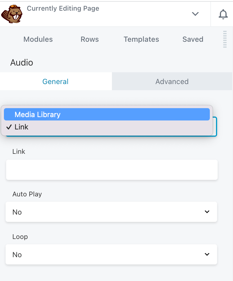Image resolution: width=233 pixels, height=281 pixels.
Task: Open the Saved tab
Action: pyautogui.click(x=193, y=39)
